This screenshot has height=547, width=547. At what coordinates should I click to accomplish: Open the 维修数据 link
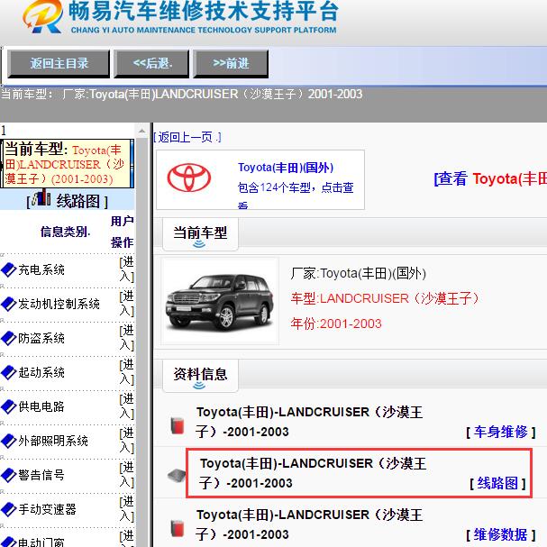pyautogui.click(x=500, y=534)
